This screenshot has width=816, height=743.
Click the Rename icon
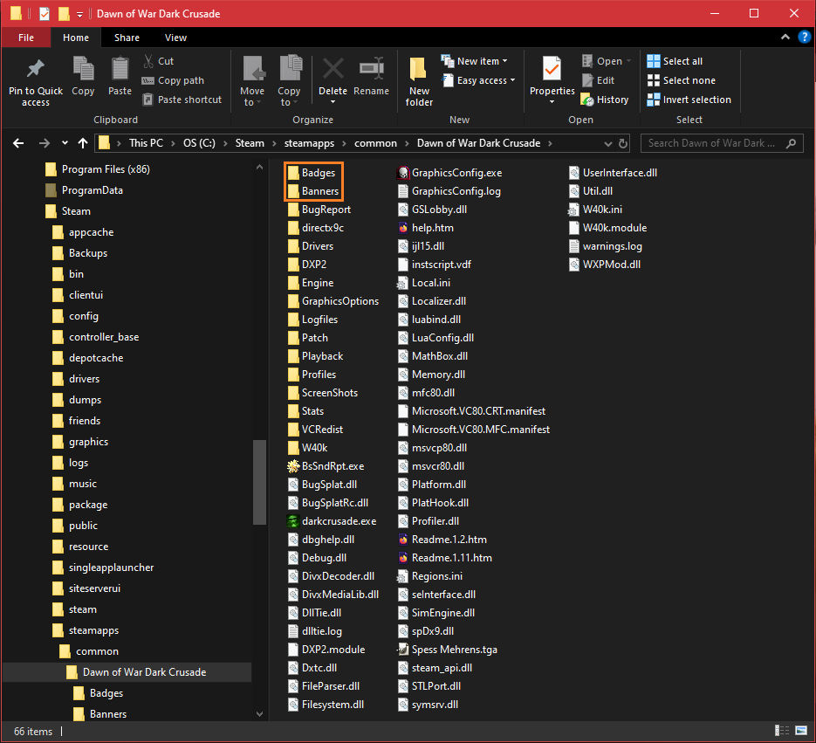coord(372,69)
